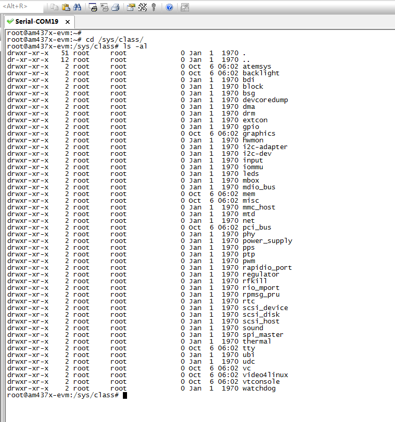Open Help with the blue question icon
The image size is (395, 422).
click(x=169, y=7)
